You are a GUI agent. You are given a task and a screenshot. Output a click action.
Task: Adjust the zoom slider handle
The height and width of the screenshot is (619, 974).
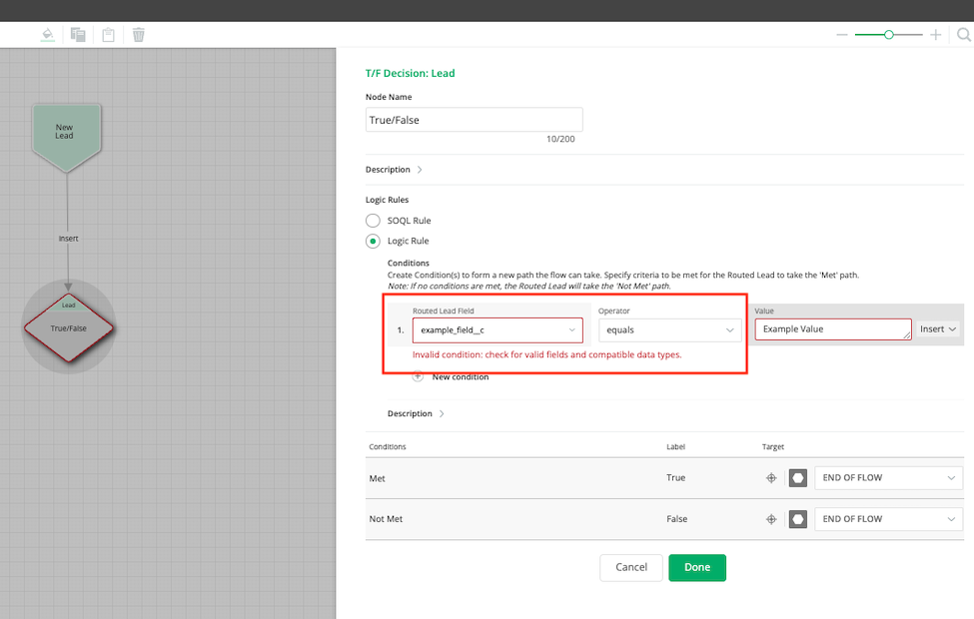(889, 35)
